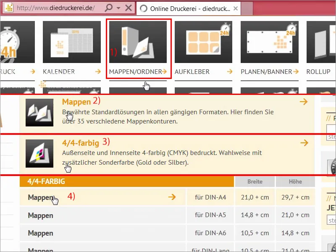Click the arrow next to MAPPEN/ORDNER
The image size is (336, 252).
(164, 71)
